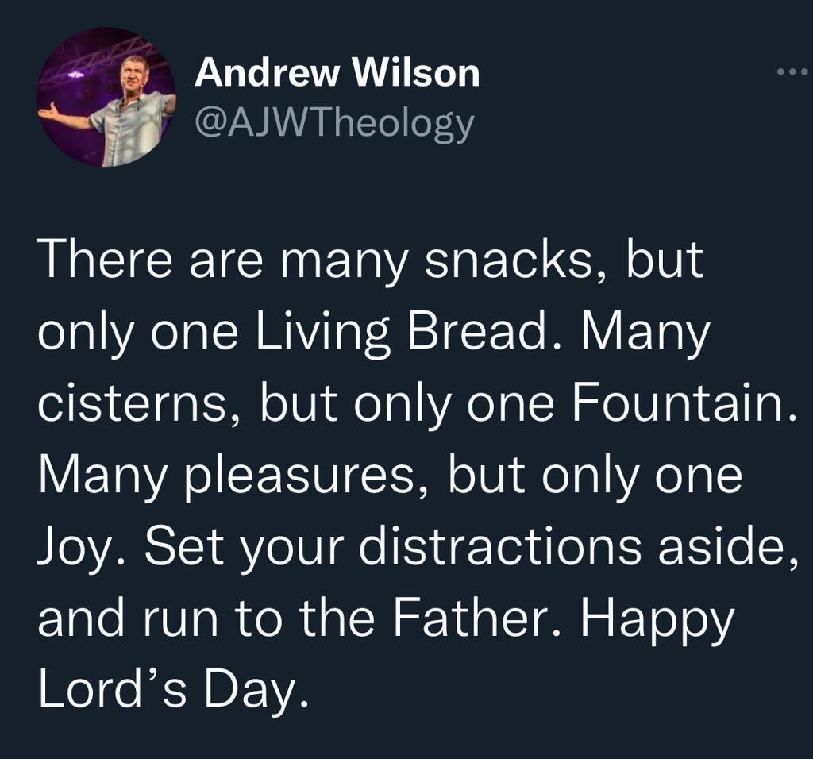Click the word "distractions" in the tweet
Image resolution: width=813 pixels, height=759 pixels.
click(500, 548)
